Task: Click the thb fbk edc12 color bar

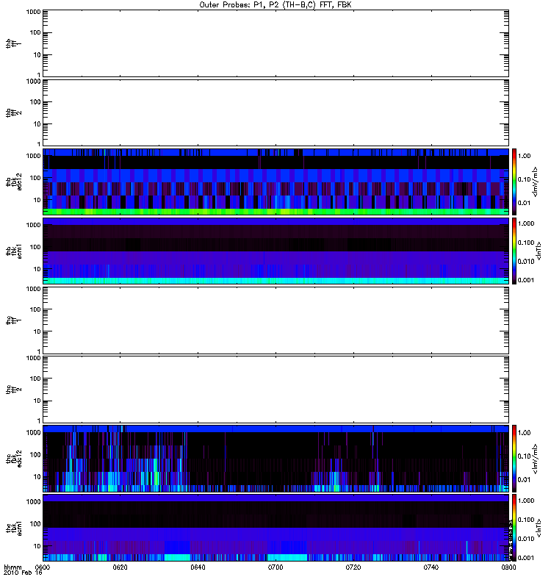Action: coord(514,182)
